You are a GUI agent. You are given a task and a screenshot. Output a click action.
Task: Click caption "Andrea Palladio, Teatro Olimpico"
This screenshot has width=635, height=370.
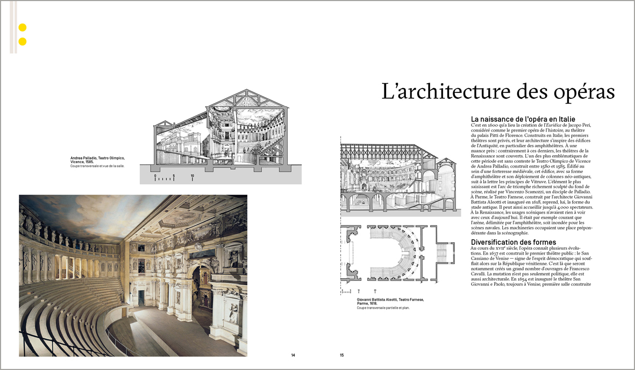[x=98, y=158]
